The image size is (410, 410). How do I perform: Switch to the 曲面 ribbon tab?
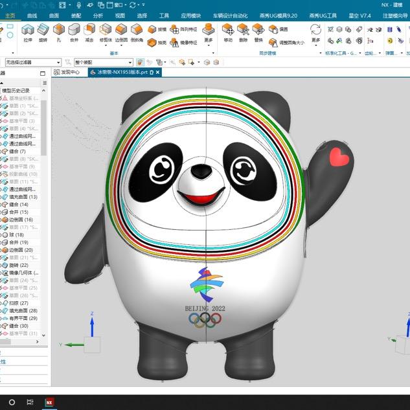[x=54, y=15]
